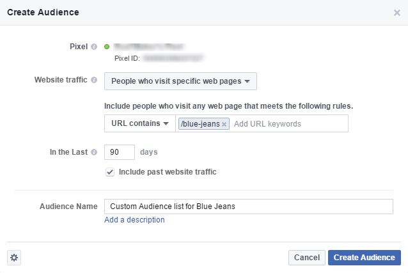Click the info icon next to Pixel
Viewport: 408px width, 273px height.
point(94,47)
